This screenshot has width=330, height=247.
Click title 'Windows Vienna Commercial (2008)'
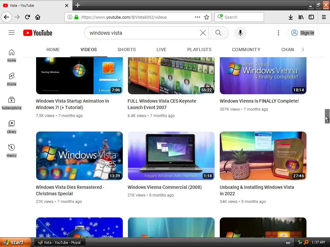(x=165, y=187)
